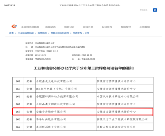Click the cell TCL家用电器（合肥）有限公司
The width and height of the screenshot is (165, 136).
tap(66, 89)
